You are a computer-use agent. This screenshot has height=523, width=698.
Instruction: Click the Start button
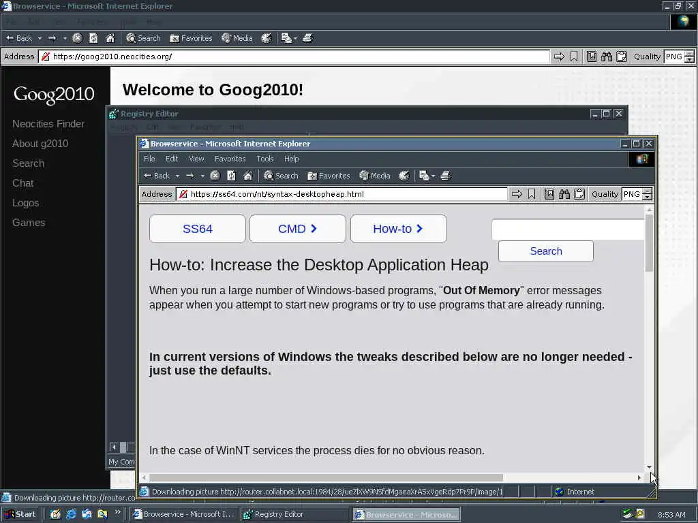[20, 514]
